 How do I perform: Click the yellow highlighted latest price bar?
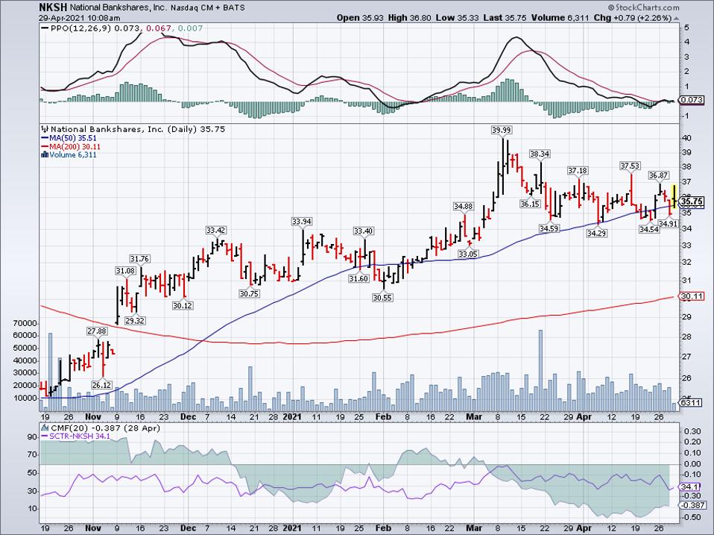[x=674, y=197]
